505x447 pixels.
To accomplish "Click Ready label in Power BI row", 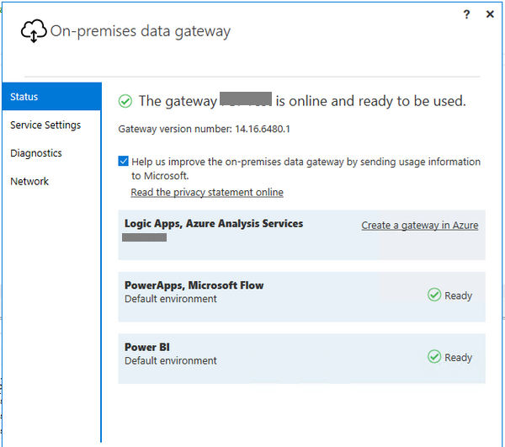I will (x=459, y=357).
